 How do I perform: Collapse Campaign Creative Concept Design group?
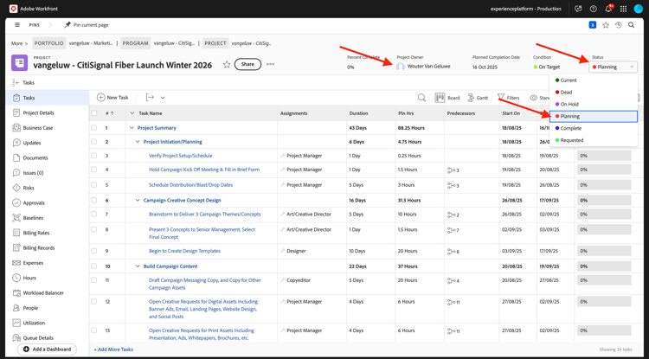pyautogui.click(x=138, y=200)
